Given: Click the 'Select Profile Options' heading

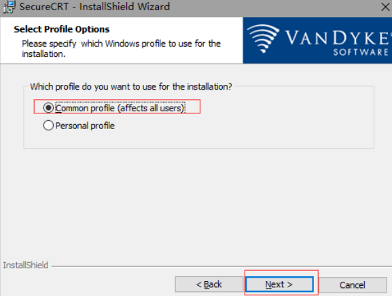Looking at the screenshot, I should coord(62,29).
